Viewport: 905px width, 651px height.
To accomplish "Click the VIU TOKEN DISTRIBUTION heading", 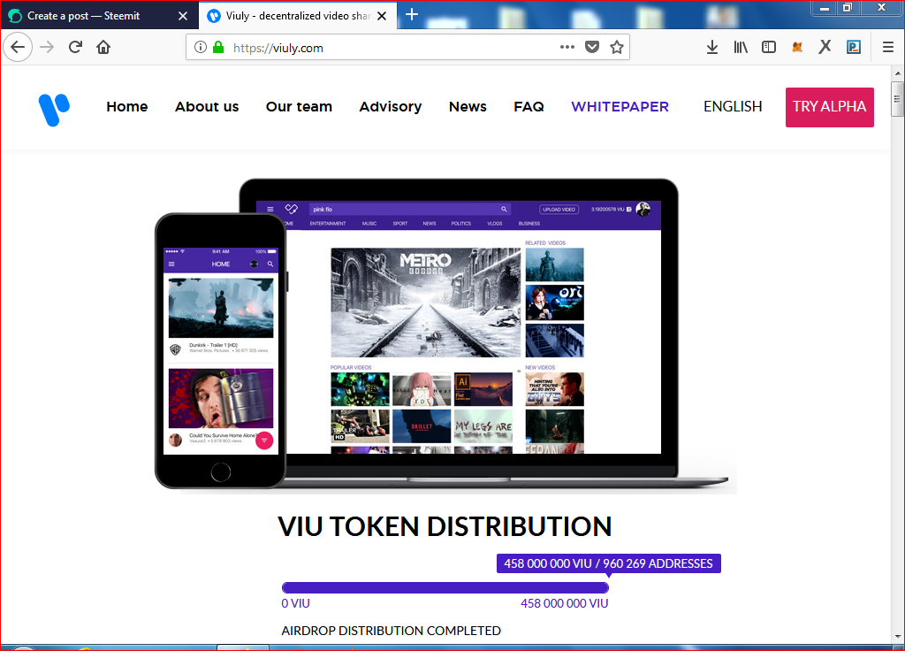I will 445,527.
